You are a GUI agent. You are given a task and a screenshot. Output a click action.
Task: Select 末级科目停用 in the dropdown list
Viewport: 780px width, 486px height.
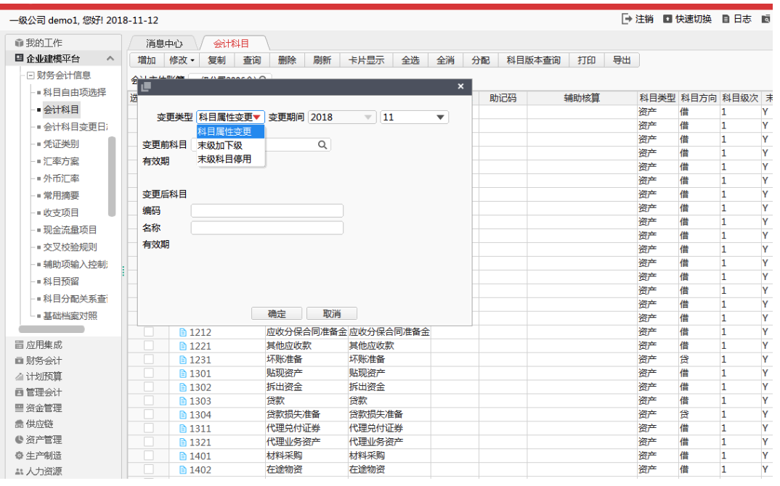[231, 159]
